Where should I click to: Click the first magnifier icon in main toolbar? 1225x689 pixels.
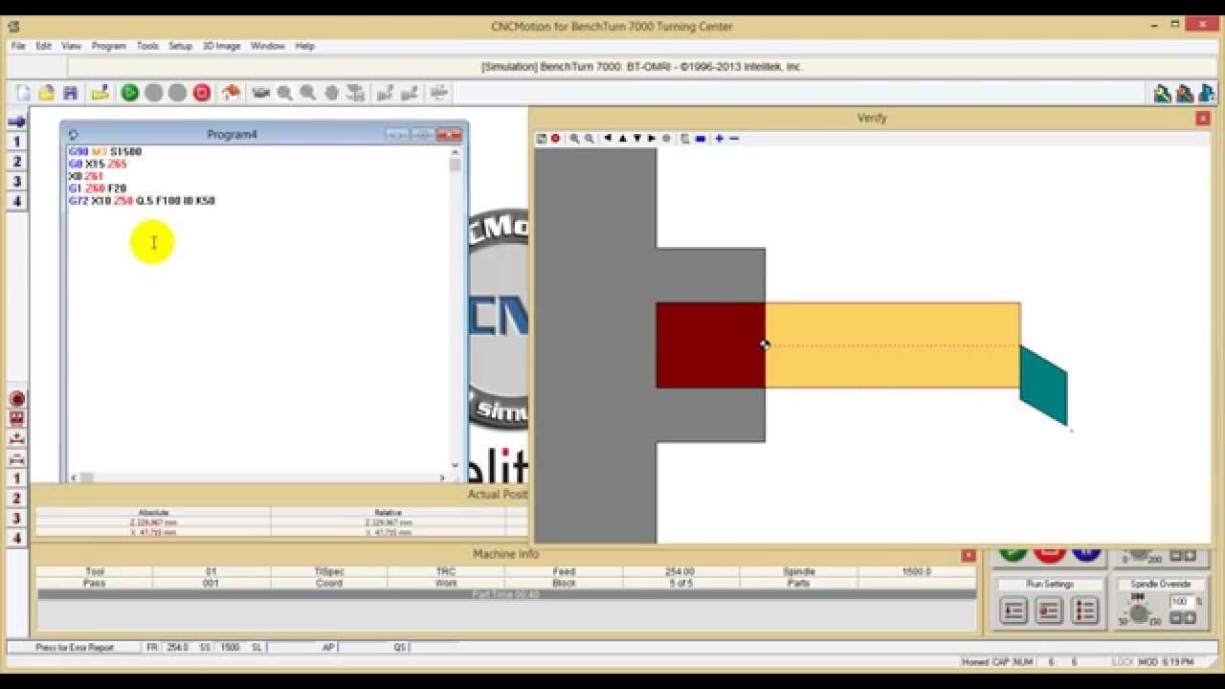point(284,93)
